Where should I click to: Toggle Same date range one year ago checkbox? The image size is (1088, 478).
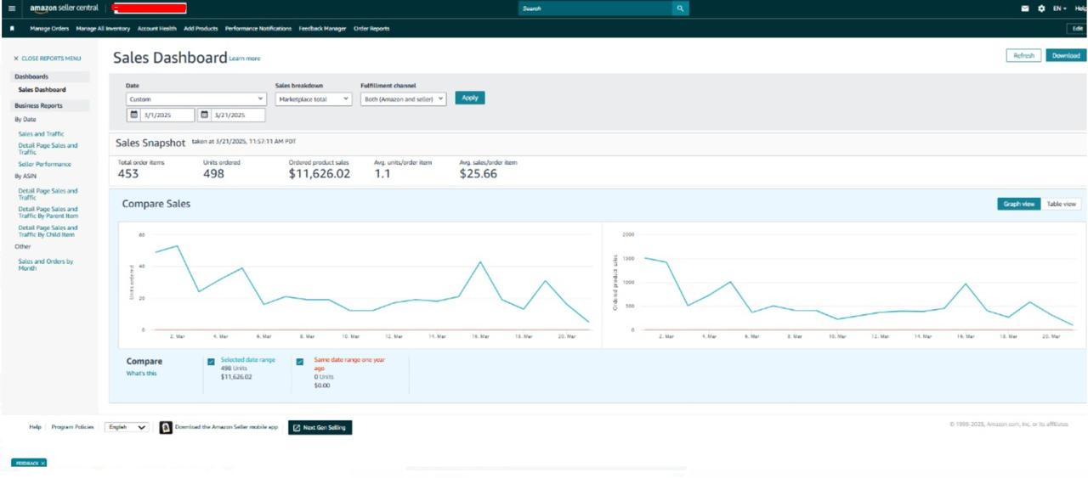pos(300,362)
